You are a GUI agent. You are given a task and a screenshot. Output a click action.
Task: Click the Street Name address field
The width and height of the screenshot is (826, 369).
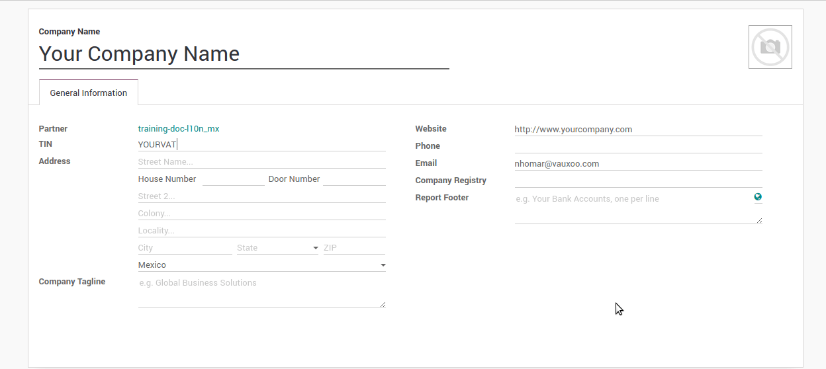[x=261, y=162]
